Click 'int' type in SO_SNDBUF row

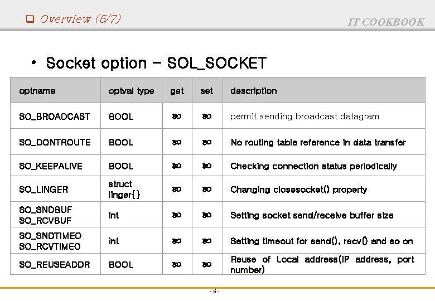[x=113, y=215]
